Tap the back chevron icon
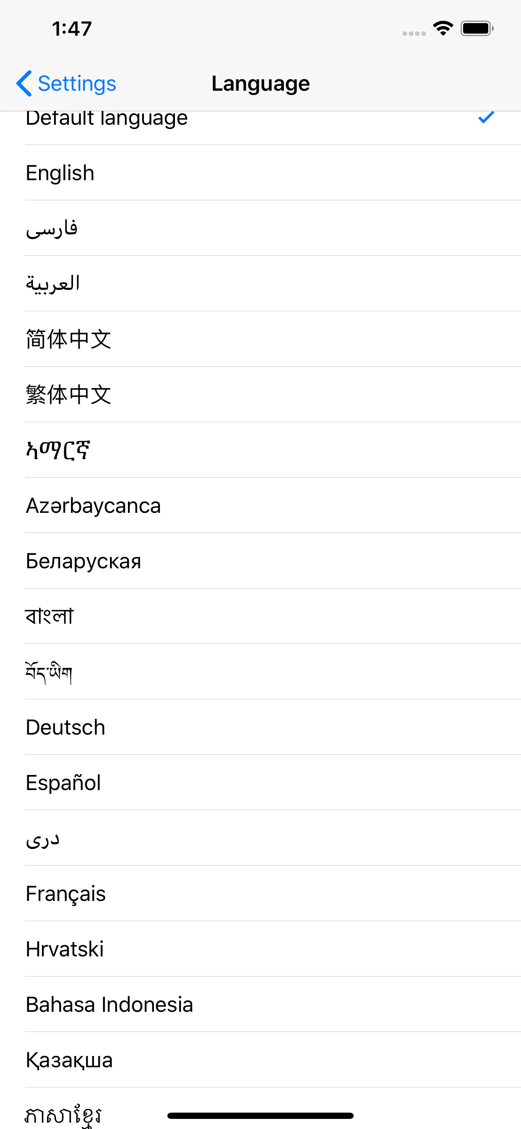The image size is (521, 1129). click(24, 83)
